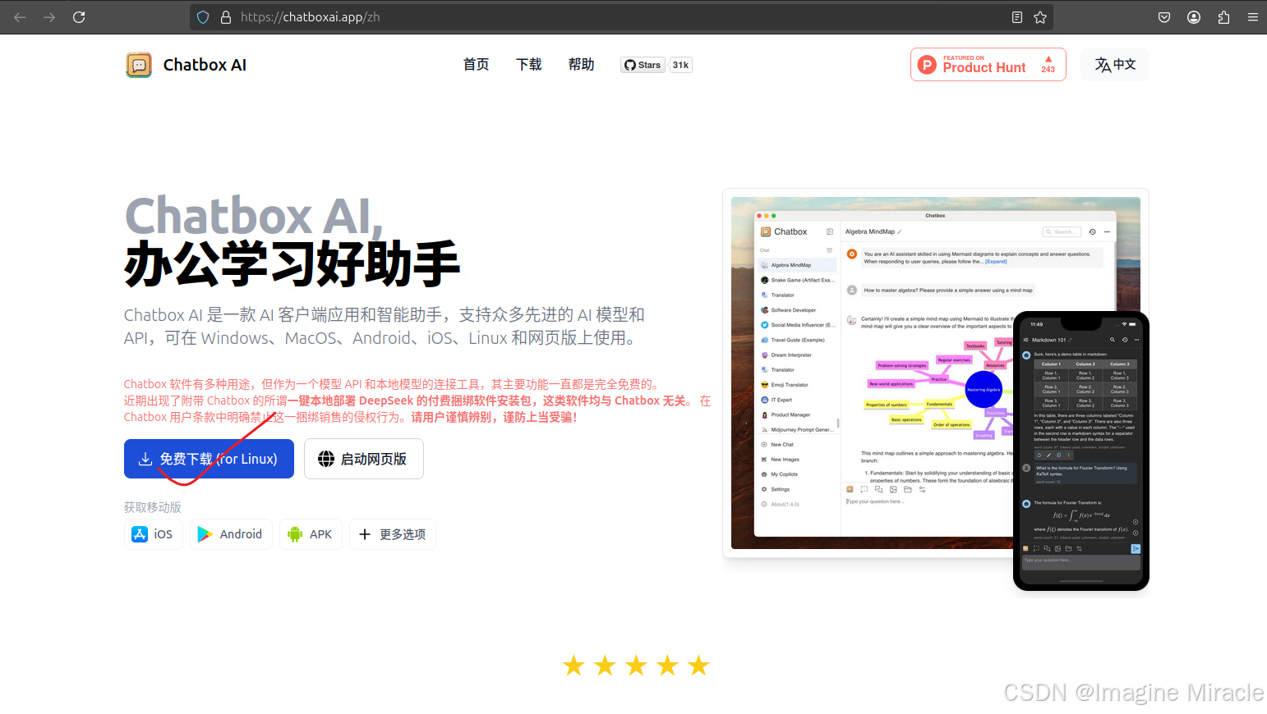Click the 31k star count badge
The image size is (1267, 714).
click(681, 65)
